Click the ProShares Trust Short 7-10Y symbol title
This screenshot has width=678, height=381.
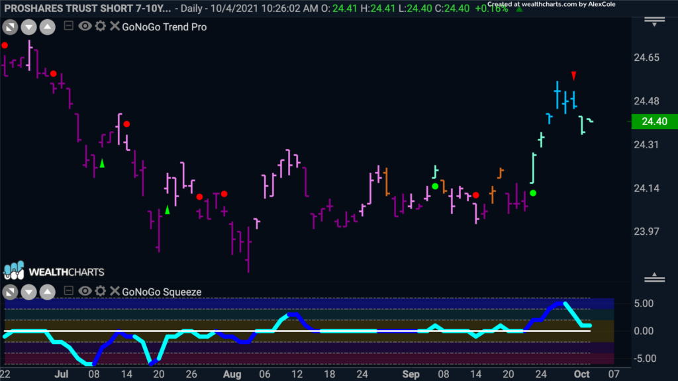(x=88, y=8)
